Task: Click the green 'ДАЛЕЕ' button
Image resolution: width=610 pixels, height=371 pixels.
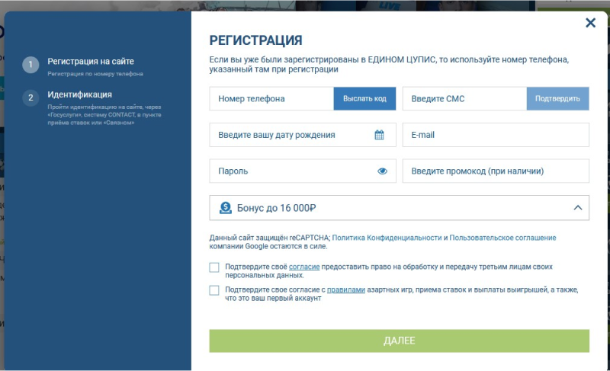Action: click(399, 341)
